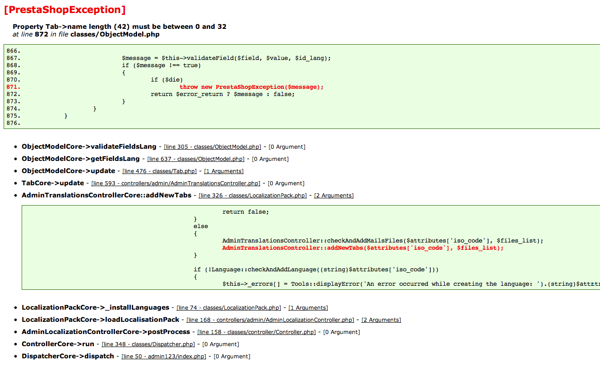
Task: Expand 0 Argument for DispatcherCore->dispatch
Action: click(232, 357)
